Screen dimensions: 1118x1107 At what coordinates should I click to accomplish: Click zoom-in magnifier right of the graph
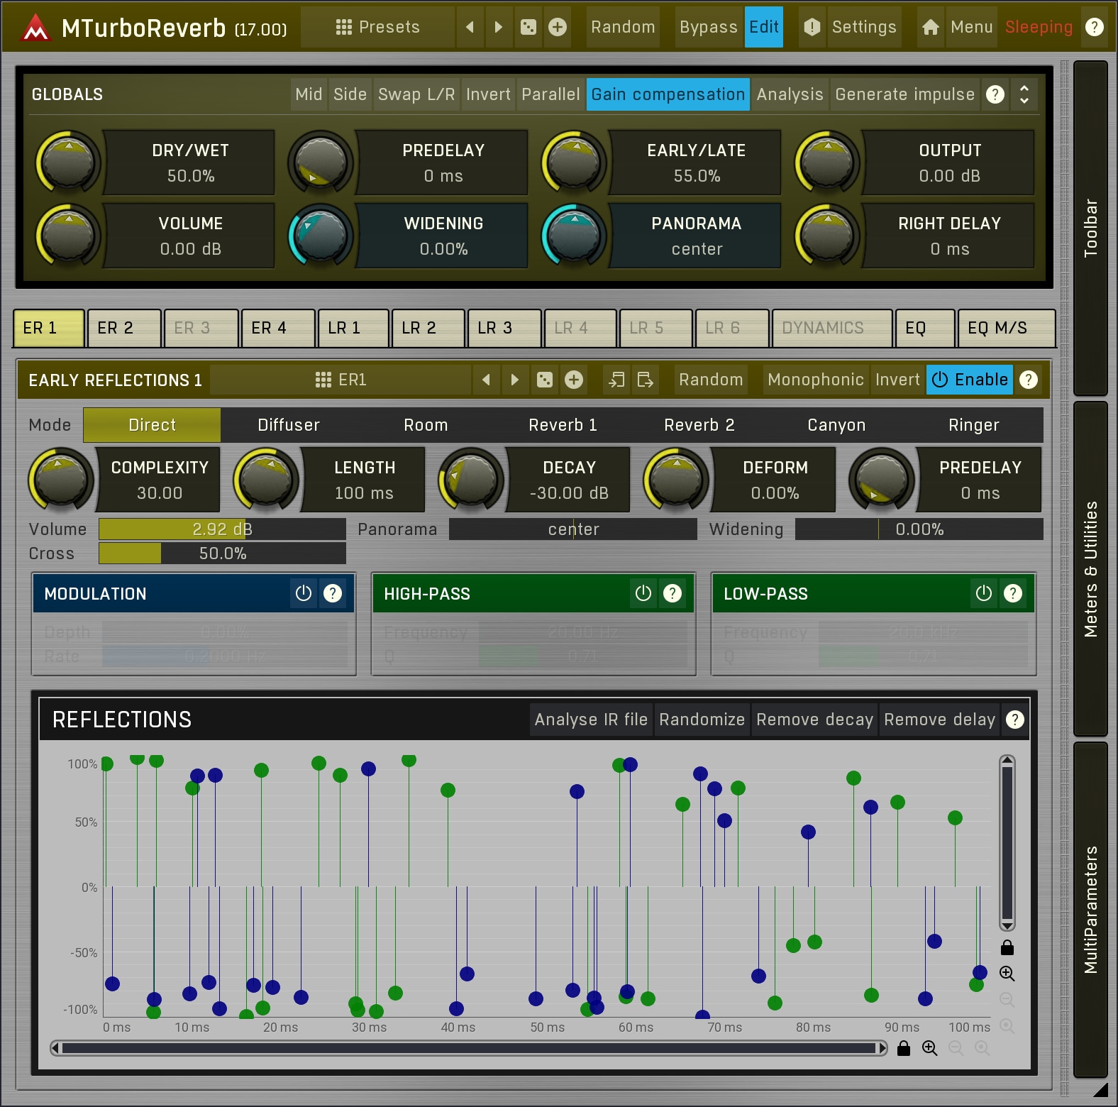[1007, 974]
